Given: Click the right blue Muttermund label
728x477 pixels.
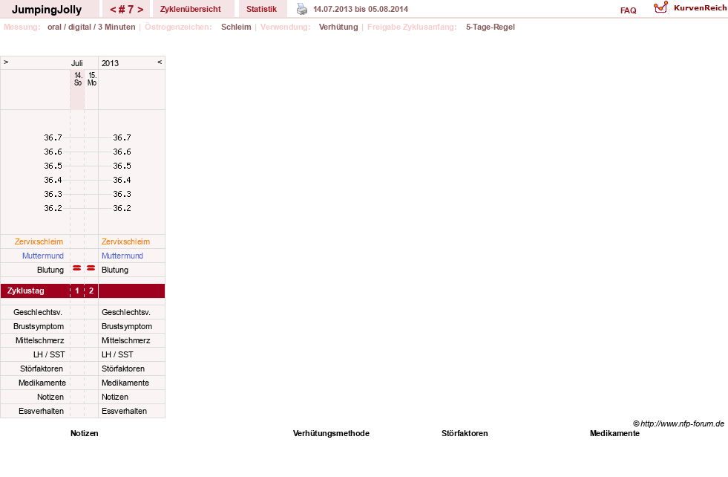Looking at the screenshot, I should pyautogui.click(x=122, y=256).
